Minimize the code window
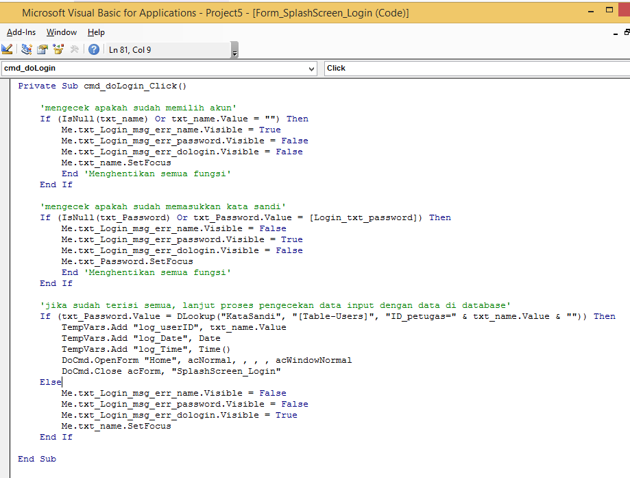Image resolution: width=630 pixels, height=478 pixels. (615, 34)
